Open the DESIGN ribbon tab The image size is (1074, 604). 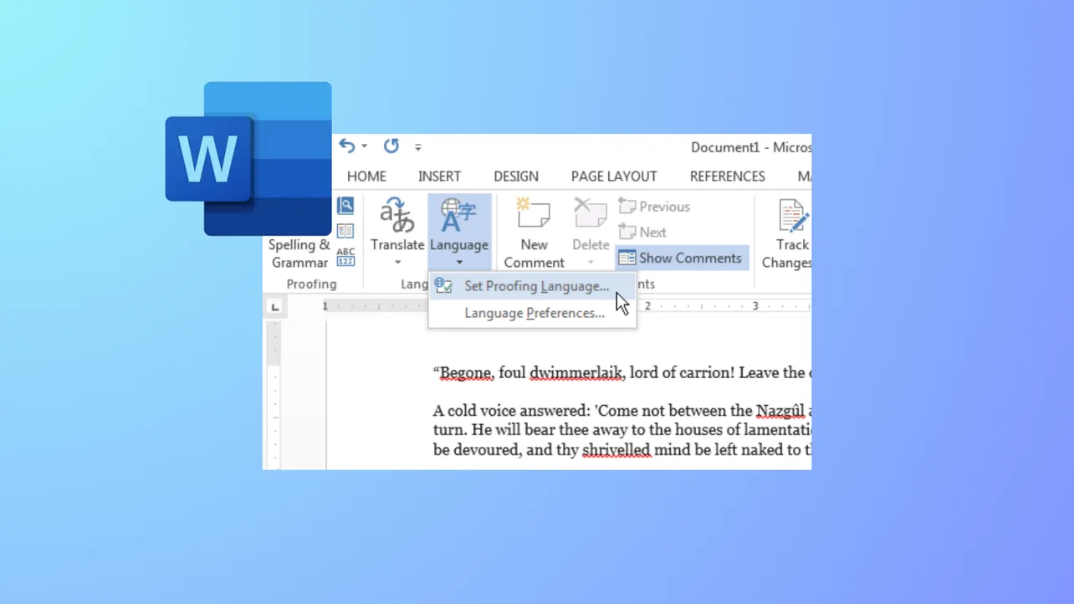(516, 176)
